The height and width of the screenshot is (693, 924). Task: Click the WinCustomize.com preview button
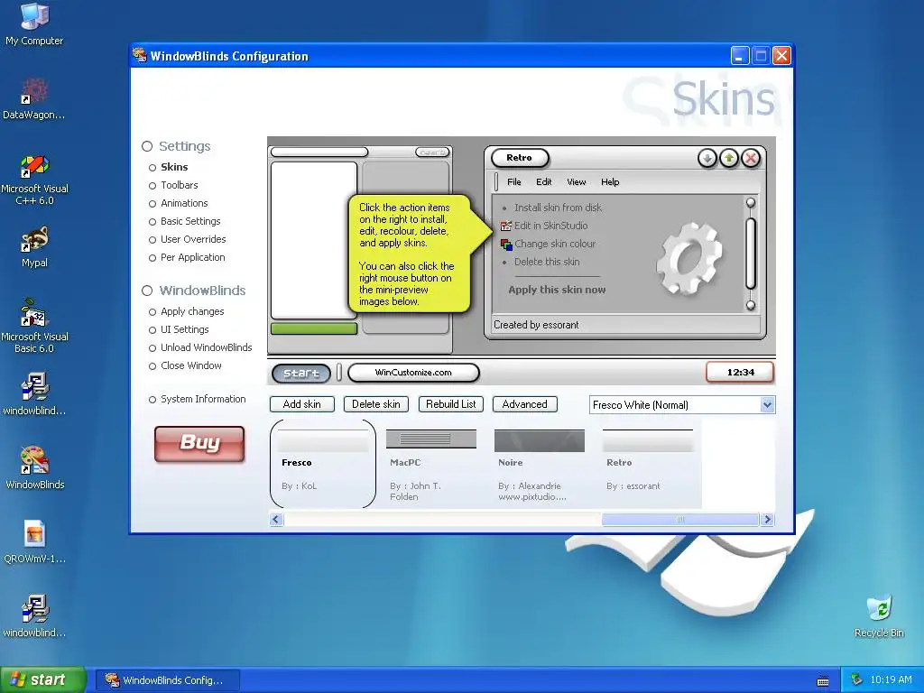[x=413, y=373]
